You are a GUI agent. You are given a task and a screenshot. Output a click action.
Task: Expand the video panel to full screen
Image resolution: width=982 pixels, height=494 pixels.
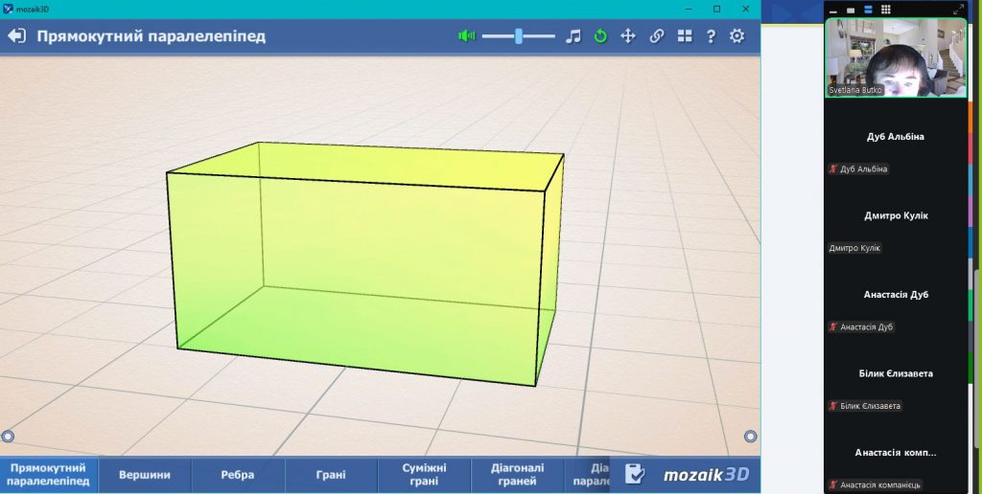coord(957,9)
